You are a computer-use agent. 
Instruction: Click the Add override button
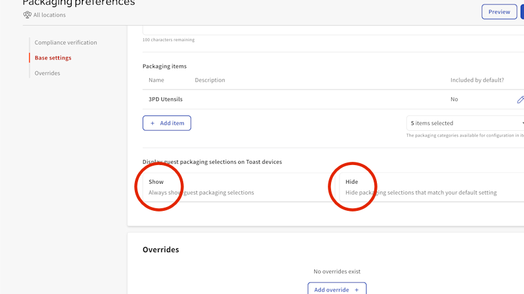[x=336, y=289]
